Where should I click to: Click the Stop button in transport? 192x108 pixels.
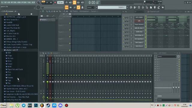pyautogui.click(x=51, y=2)
